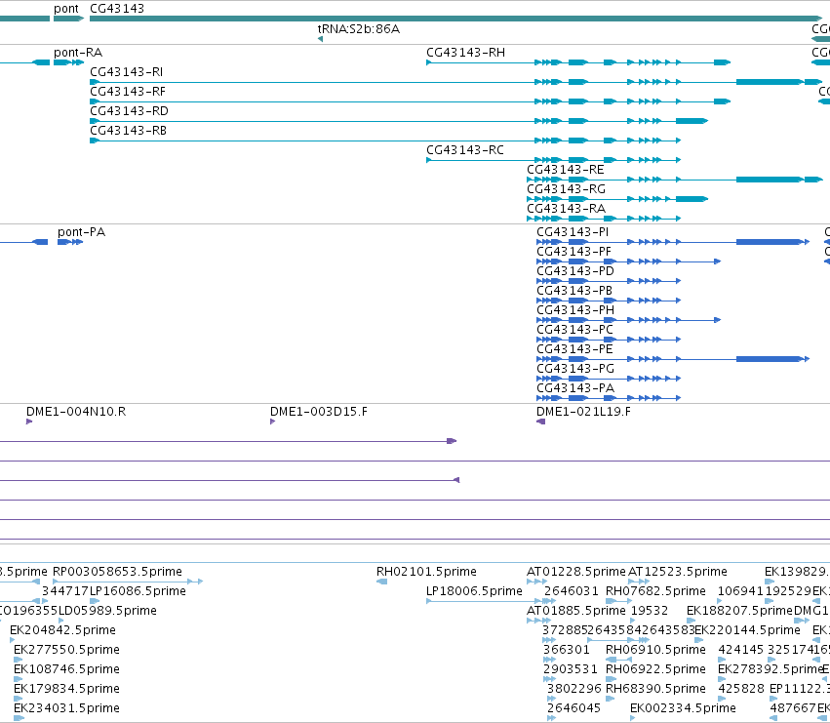This screenshot has height=723, width=830.
Task: Select protein CG43143-PC label
Action: (574, 330)
